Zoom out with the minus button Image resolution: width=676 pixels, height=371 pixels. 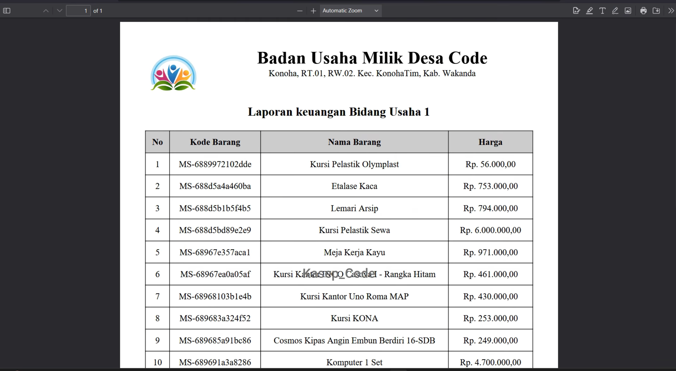click(x=300, y=11)
